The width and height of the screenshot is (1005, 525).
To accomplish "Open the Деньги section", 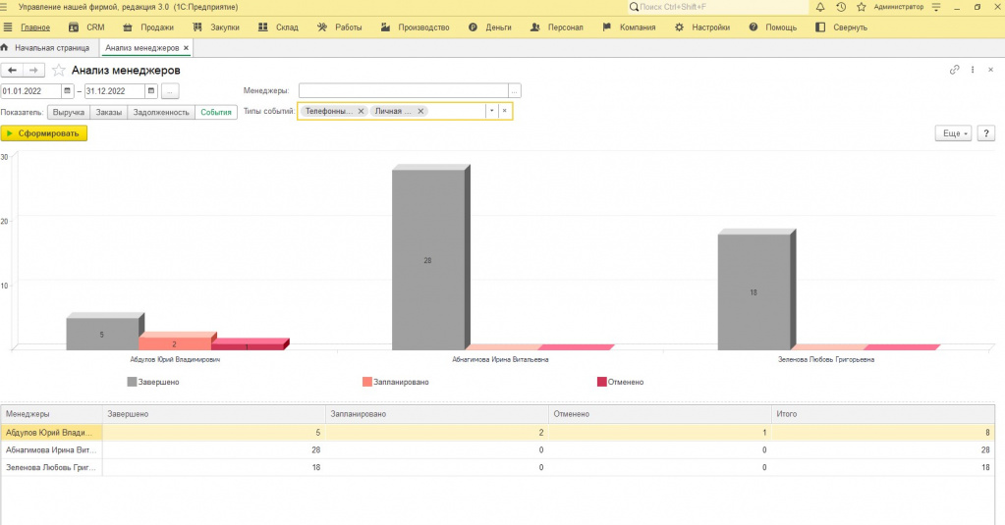I will 490,27.
